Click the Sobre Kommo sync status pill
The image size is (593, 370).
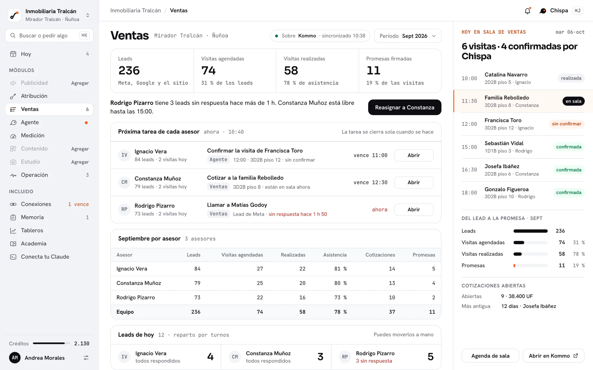coord(320,36)
